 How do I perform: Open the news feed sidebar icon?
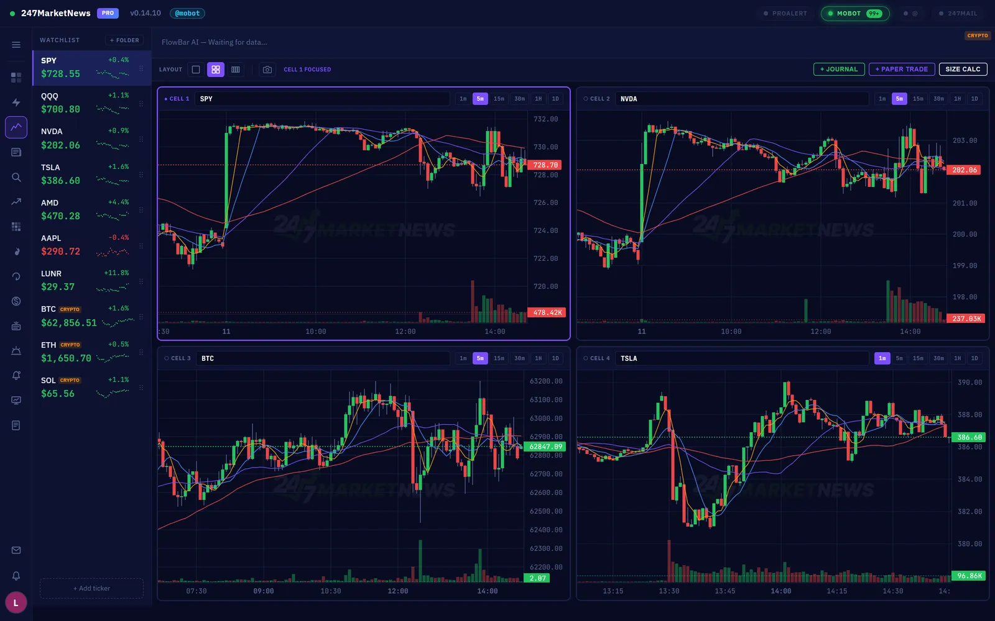click(16, 152)
